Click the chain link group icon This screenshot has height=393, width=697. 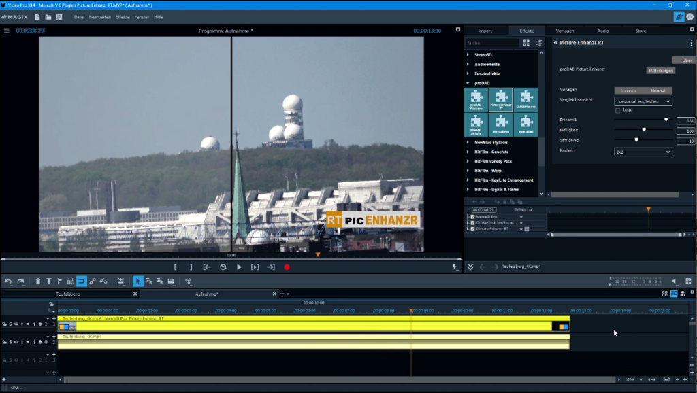[93, 281]
